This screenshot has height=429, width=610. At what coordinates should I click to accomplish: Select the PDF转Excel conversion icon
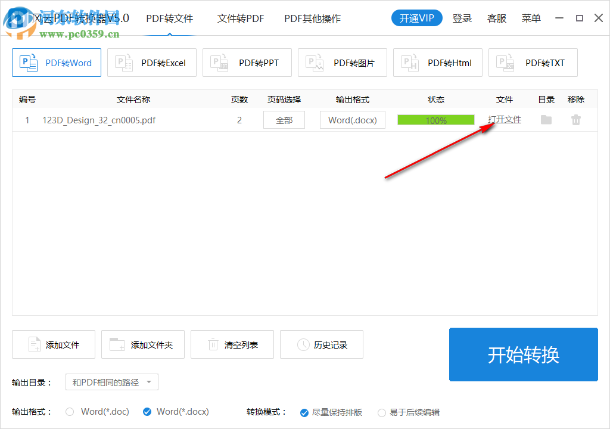click(x=123, y=63)
